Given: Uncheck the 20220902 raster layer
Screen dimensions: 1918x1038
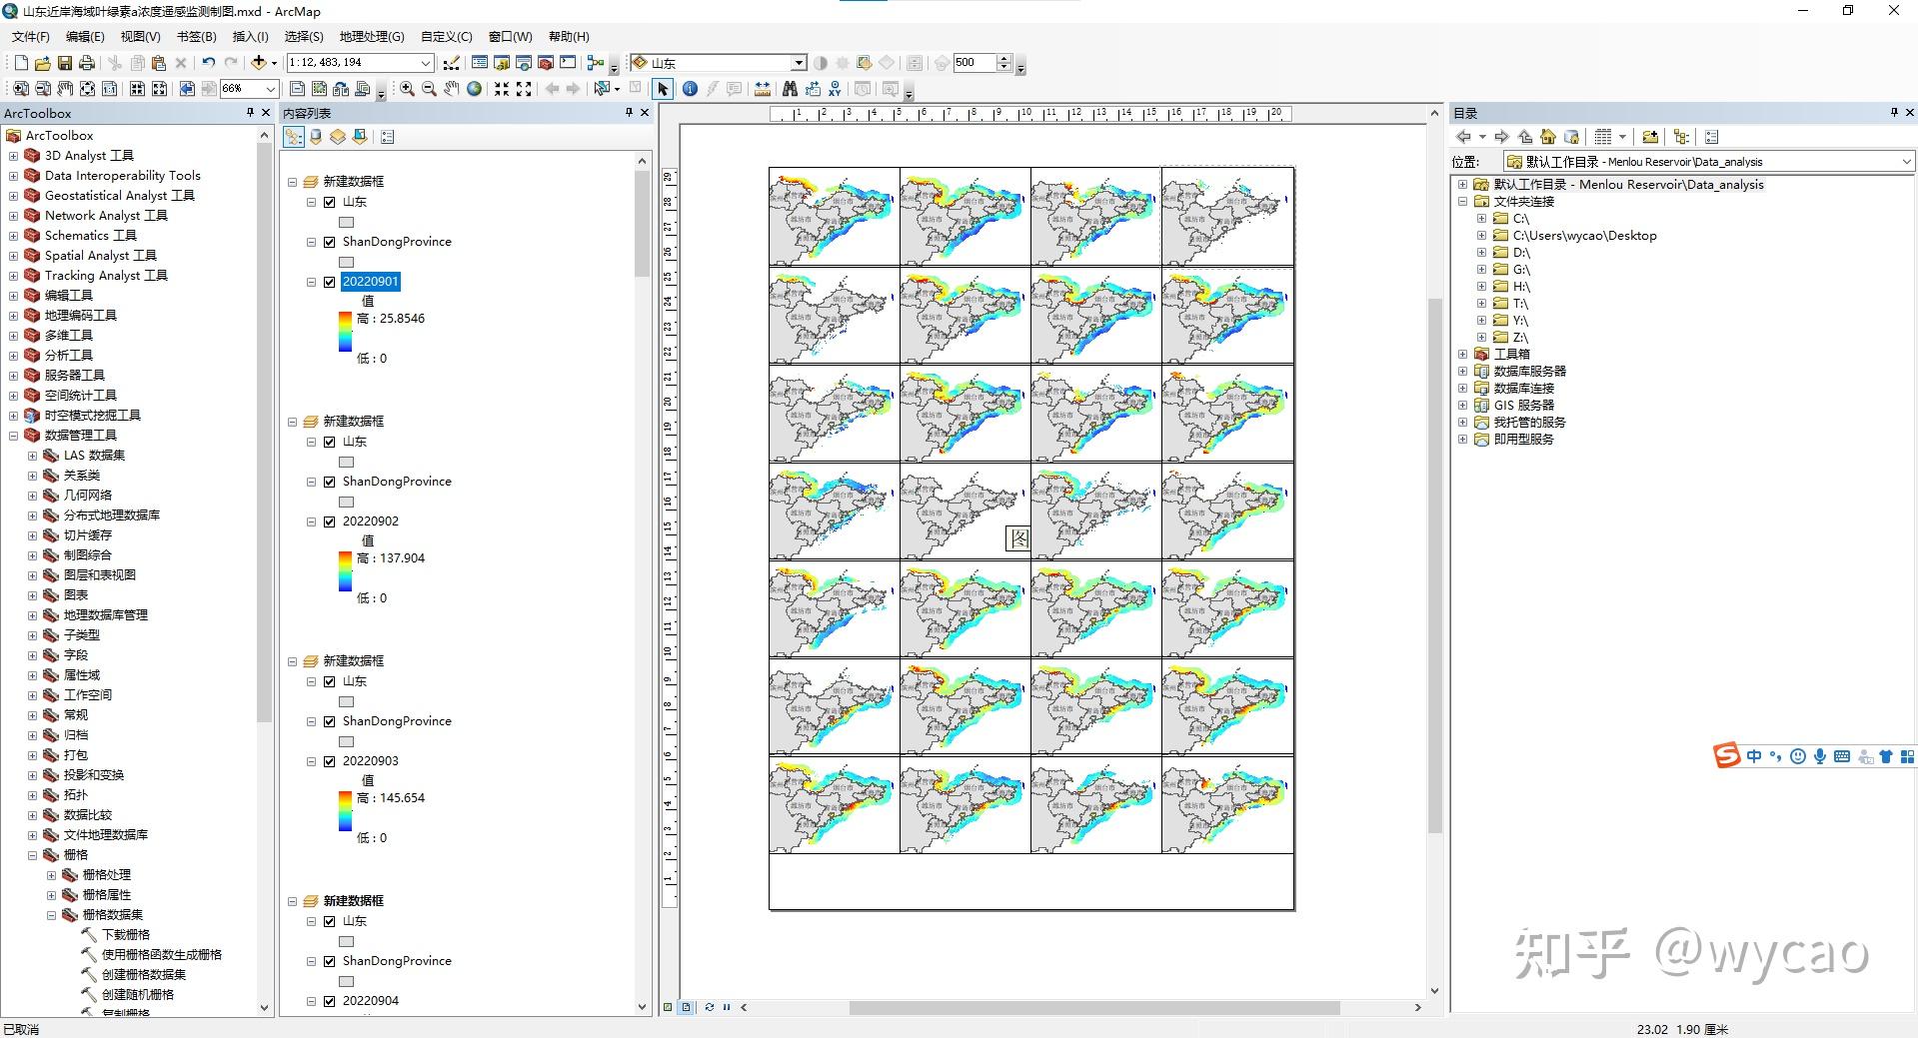Looking at the screenshot, I should click(x=330, y=521).
